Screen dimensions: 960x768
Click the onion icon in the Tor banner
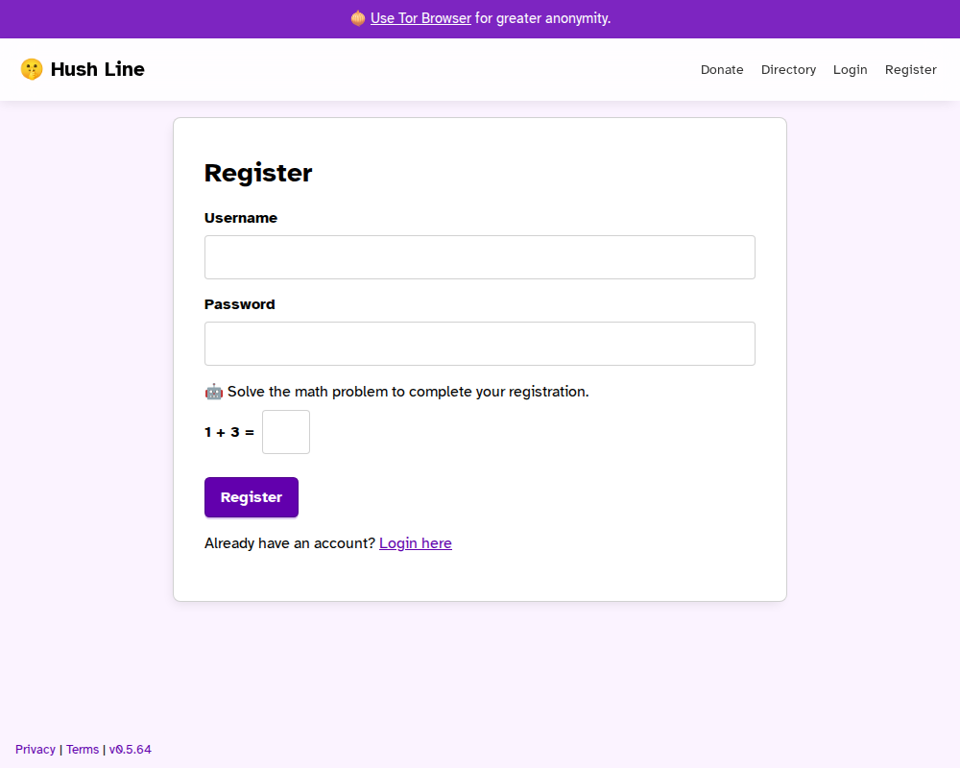tap(356, 18)
